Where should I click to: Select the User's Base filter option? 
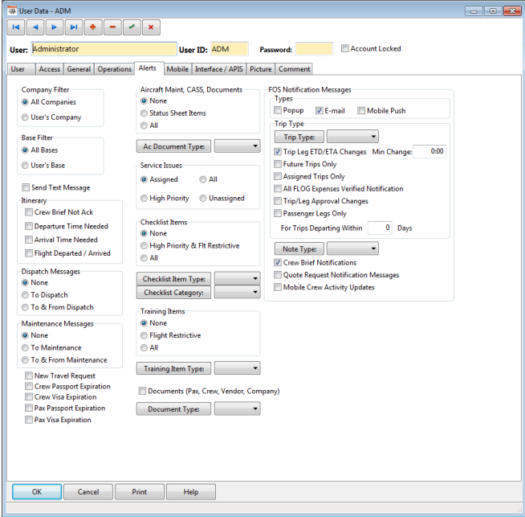click(x=25, y=166)
